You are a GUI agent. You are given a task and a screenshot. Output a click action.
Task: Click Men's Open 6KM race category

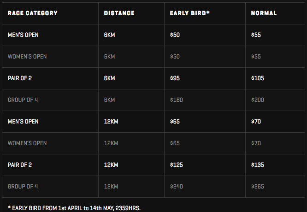click(23, 35)
